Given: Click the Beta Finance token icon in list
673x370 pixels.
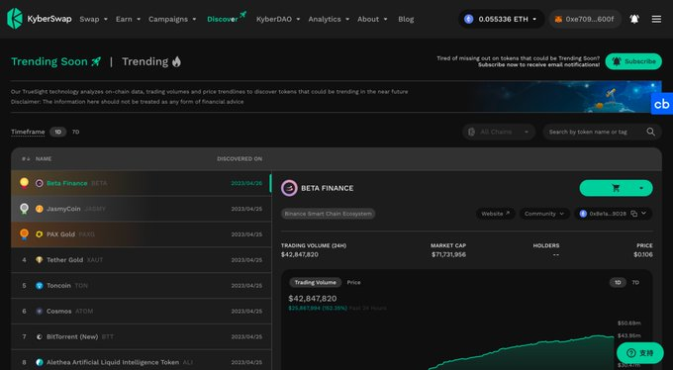Looking at the screenshot, I should [39, 183].
